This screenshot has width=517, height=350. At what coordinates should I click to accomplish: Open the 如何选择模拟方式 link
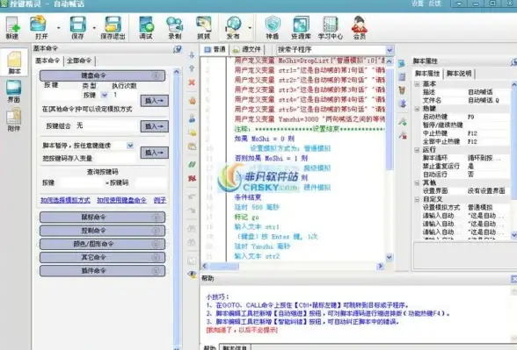pyautogui.click(x=65, y=200)
